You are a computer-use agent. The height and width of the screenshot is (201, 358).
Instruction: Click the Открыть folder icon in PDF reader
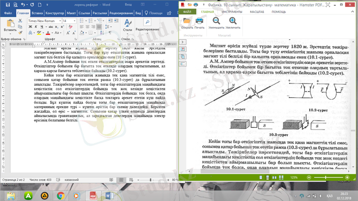coord(187,21)
